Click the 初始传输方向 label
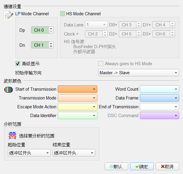Image resolution: width=183 pixels, height=174 pixels. pyautogui.click(x=28, y=73)
